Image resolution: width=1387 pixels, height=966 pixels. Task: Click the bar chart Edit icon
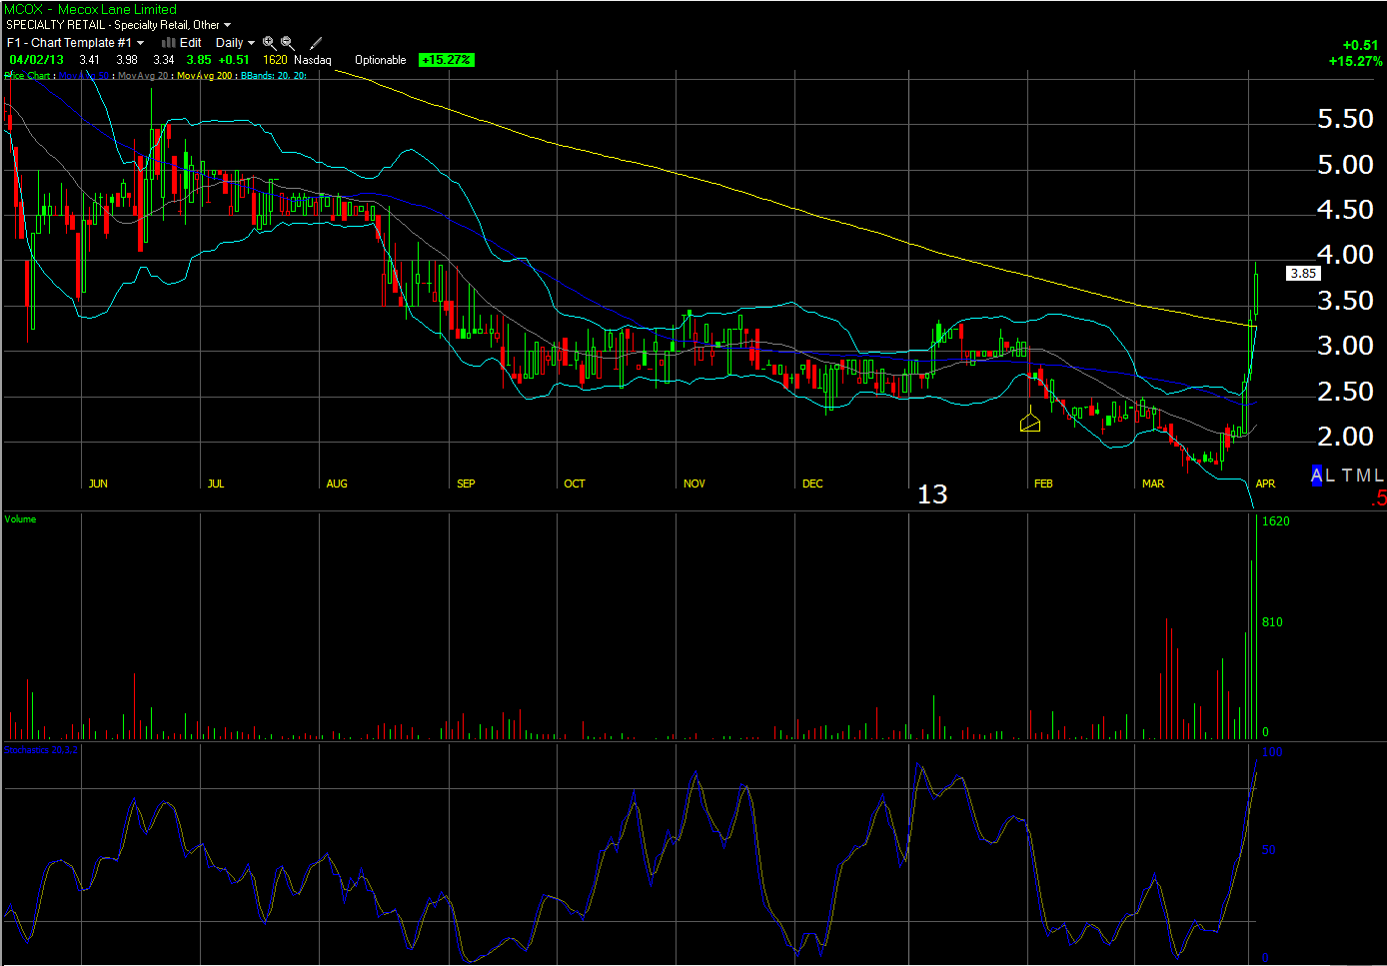[169, 43]
